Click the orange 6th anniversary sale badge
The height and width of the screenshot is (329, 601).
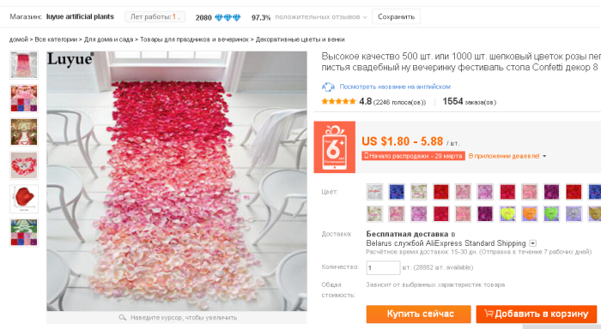(335, 147)
